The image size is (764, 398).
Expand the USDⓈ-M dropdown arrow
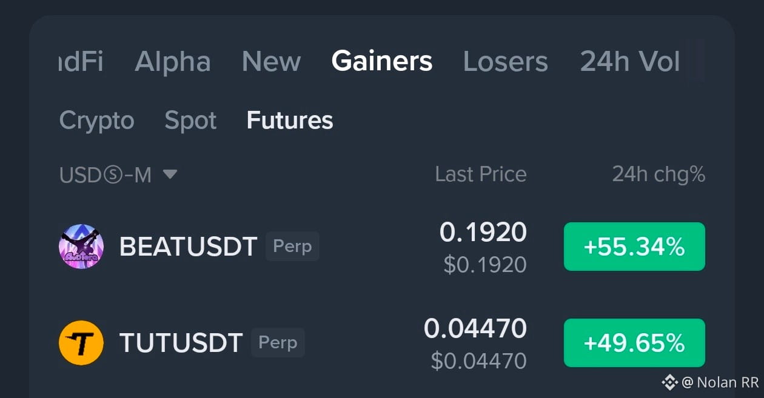point(170,174)
